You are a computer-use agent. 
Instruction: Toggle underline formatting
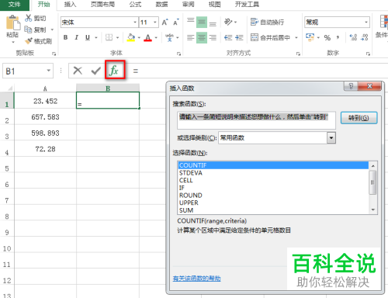coord(88,37)
